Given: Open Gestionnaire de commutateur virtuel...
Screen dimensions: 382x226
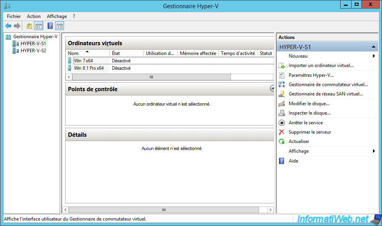Looking at the screenshot, I should click(x=329, y=85).
